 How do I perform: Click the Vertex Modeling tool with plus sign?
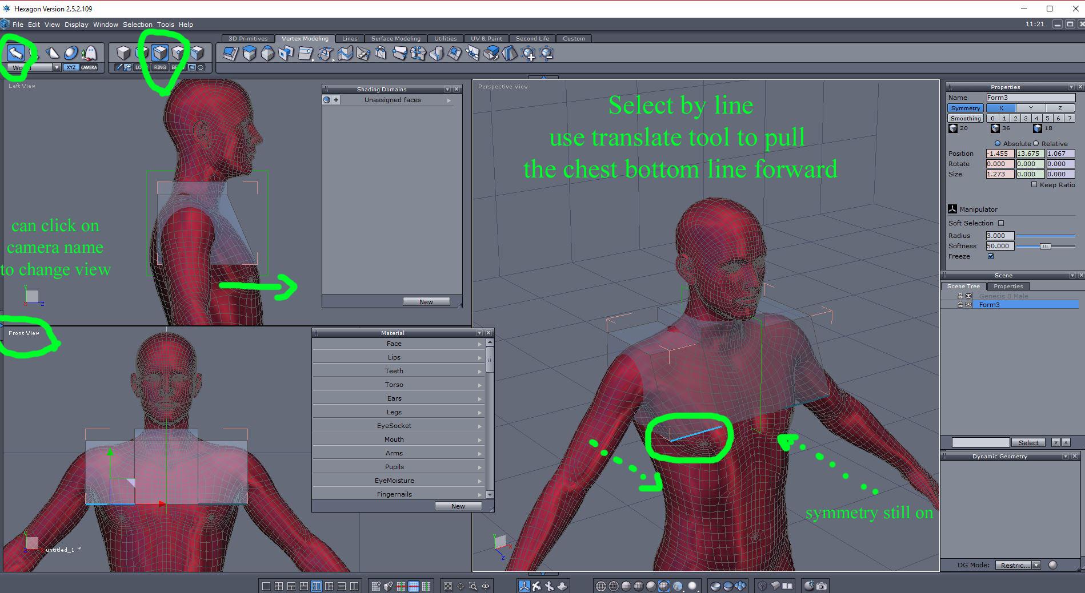click(529, 54)
